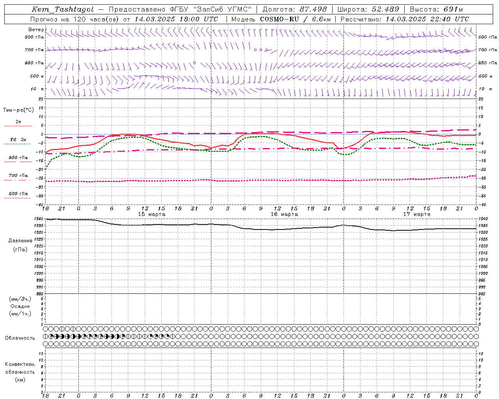Viewport: 499px width, 399px height.
Task: Click the (мм/3ч.) precipitation unit label
Action: click(x=20, y=299)
